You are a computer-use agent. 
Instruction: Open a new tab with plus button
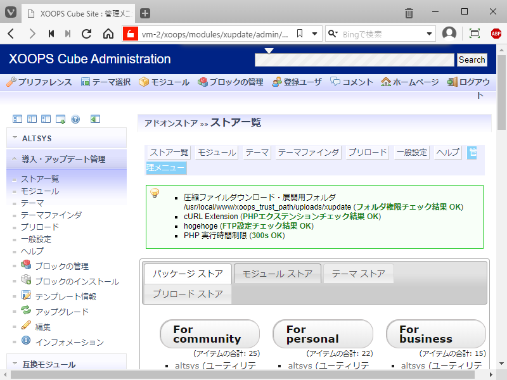145,13
